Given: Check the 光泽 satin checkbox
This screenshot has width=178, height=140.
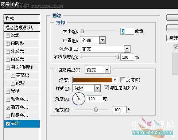Looking at the screenshot, I should pyautogui.click(x=8, y=92).
